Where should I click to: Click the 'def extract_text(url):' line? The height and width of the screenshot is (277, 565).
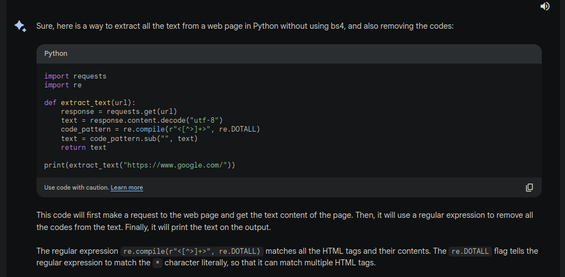pos(90,103)
